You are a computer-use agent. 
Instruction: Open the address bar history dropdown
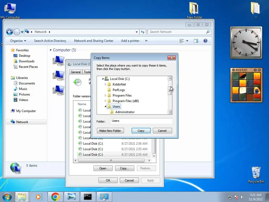[x=137, y=32]
